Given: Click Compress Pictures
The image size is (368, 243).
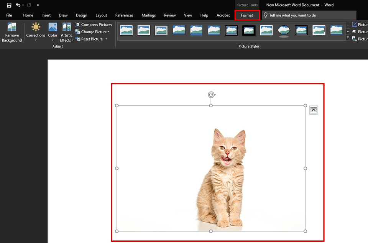Looking at the screenshot, I should point(94,25).
